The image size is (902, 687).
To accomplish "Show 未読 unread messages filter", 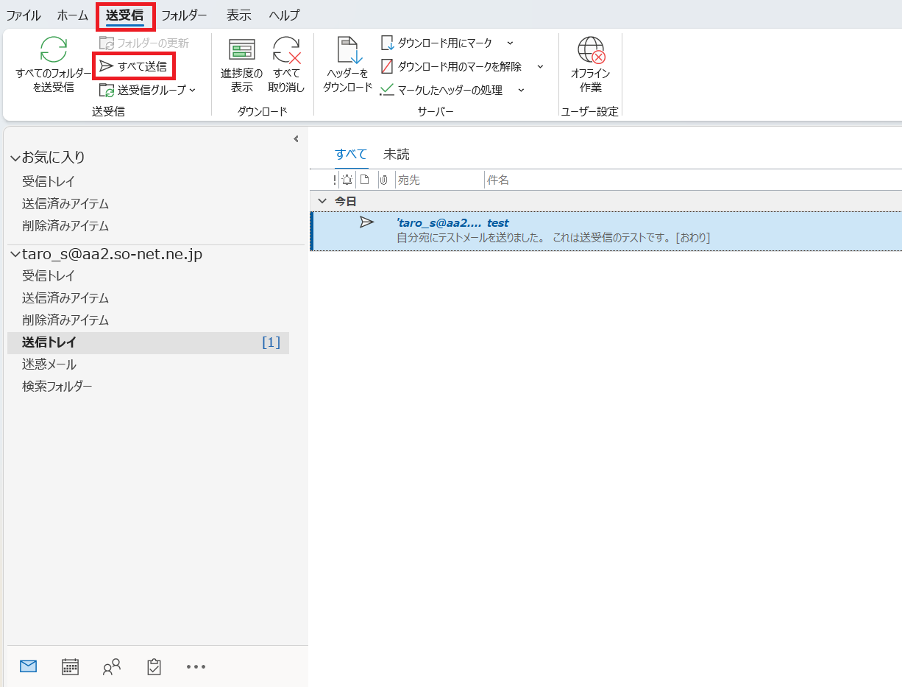I will click(396, 155).
